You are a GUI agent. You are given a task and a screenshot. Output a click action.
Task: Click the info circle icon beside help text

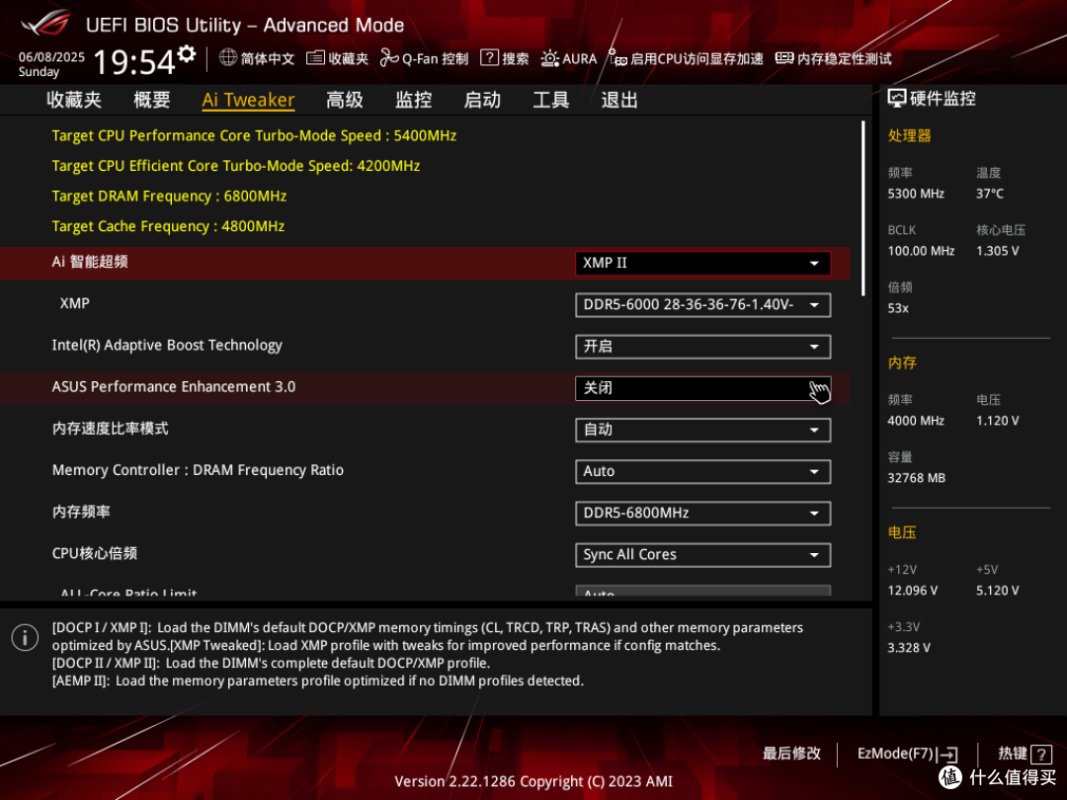pos(25,637)
